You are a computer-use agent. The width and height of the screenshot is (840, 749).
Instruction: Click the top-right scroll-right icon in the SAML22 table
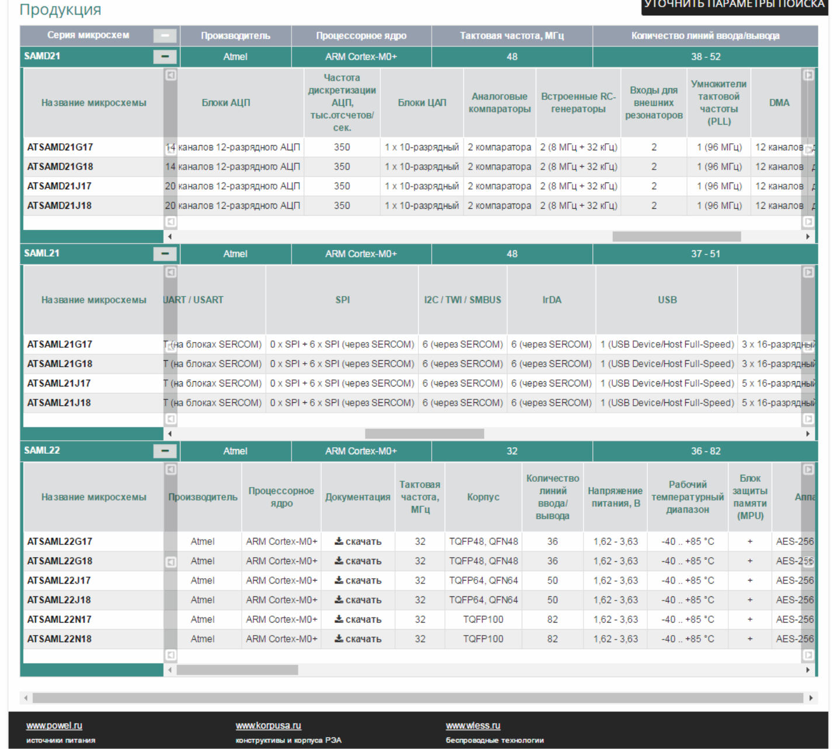coord(808,469)
